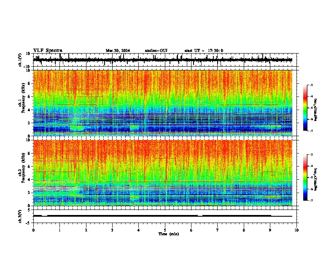Click the "1" tick on the time axis
The height and width of the screenshot is (258, 334).
point(59,230)
